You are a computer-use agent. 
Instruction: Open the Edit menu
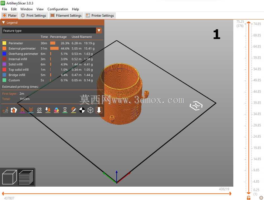coord(14,9)
